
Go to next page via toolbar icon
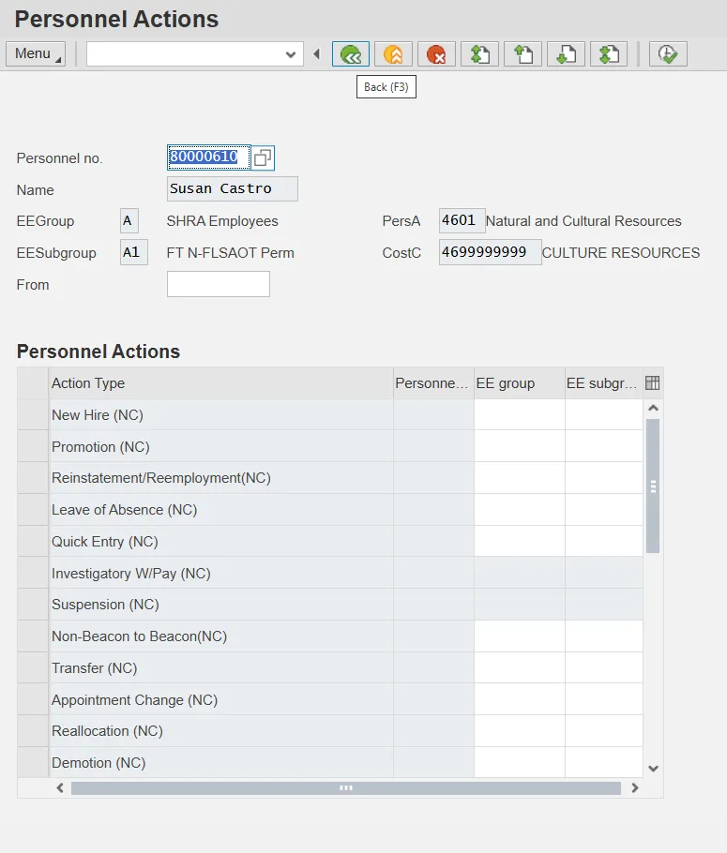click(x=566, y=54)
